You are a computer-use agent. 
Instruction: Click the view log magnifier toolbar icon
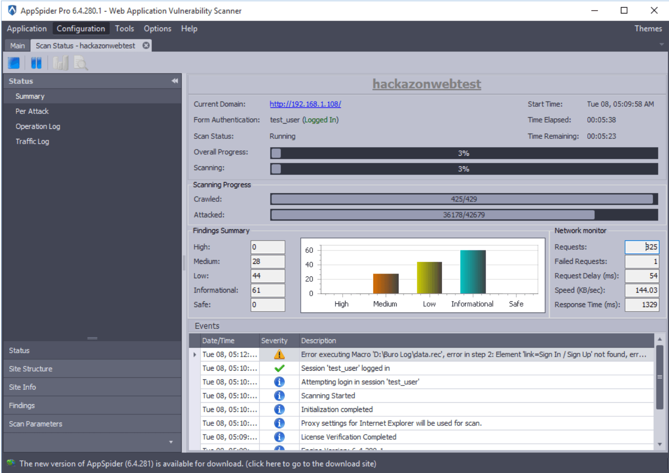(81, 63)
